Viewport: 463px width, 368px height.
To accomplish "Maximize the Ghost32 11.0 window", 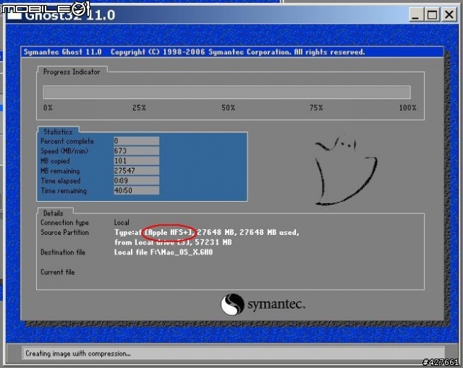I will pos(433,14).
